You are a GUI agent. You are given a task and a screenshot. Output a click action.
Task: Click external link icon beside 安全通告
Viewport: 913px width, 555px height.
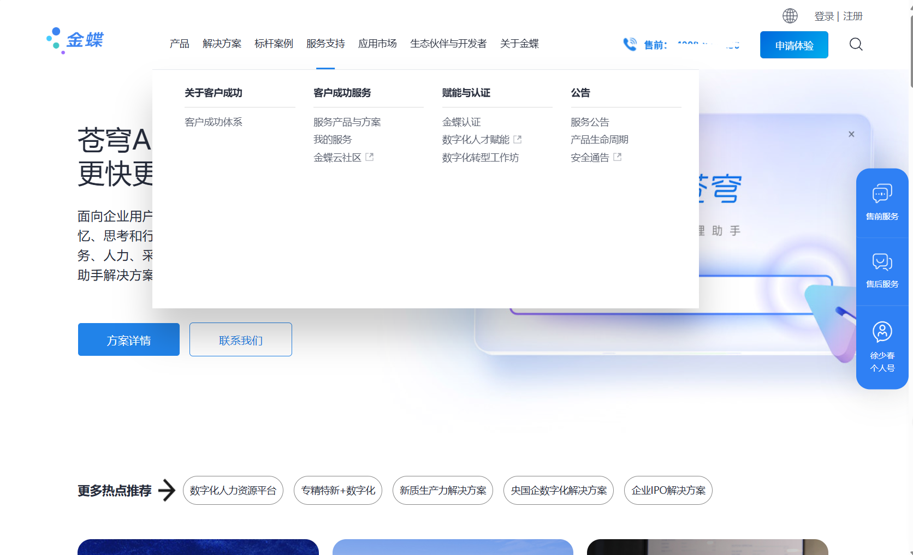618,157
